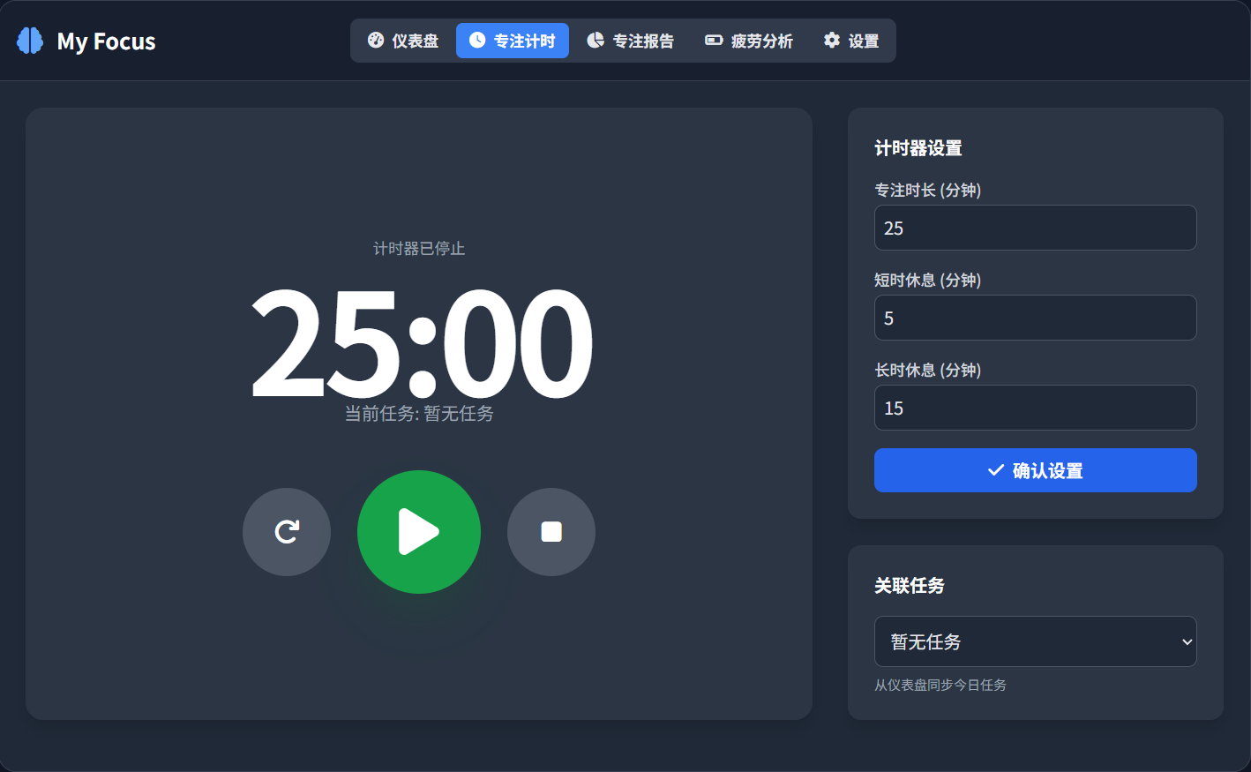Viewport: 1251px width, 772px height.
Task: Open the 仪表盘 dashboard tab
Action: (x=403, y=41)
